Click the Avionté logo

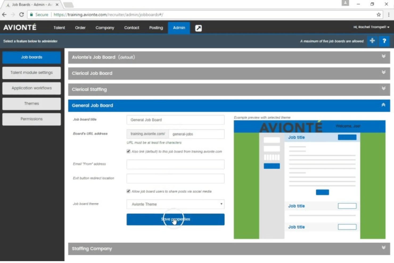pos(20,27)
